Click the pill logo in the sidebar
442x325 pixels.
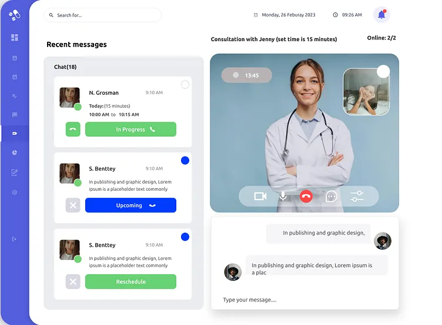(15, 15)
